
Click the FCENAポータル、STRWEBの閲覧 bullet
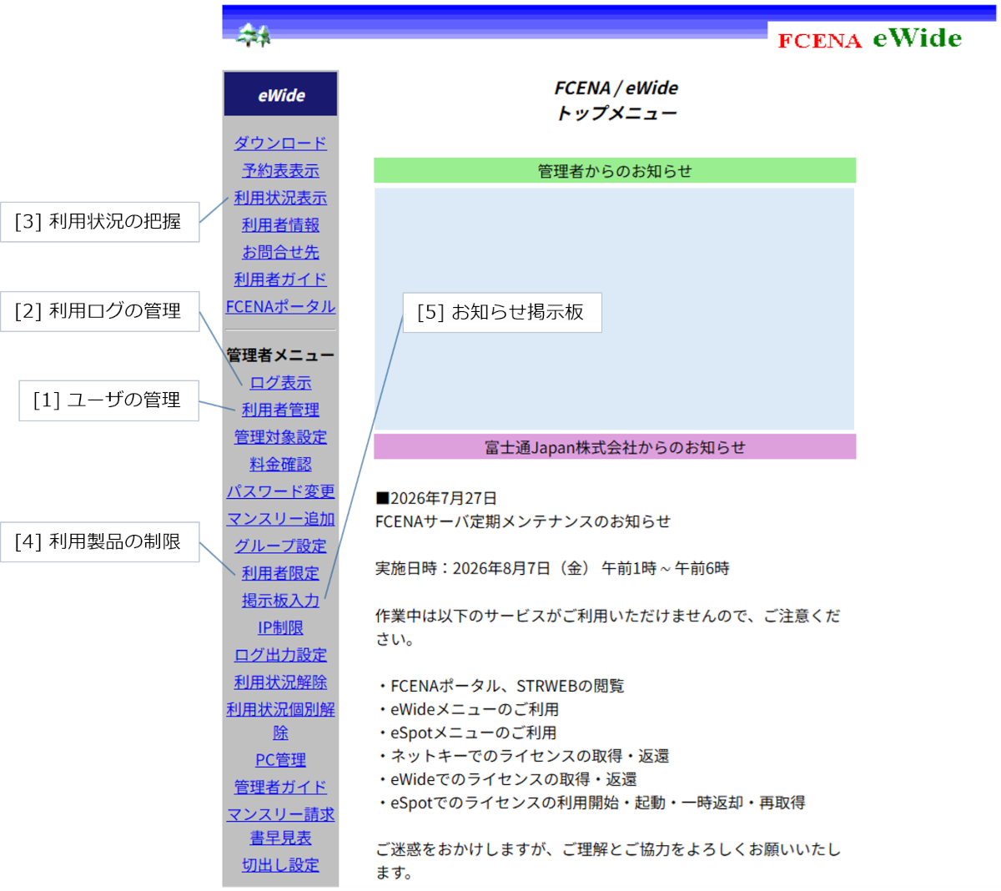pos(500,686)
